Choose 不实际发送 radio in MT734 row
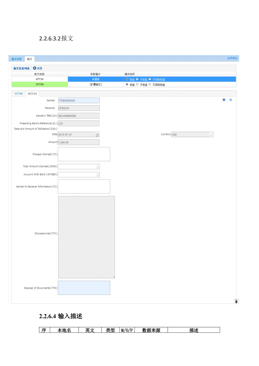This screenshot has width=259, height=366. (150, 79)
